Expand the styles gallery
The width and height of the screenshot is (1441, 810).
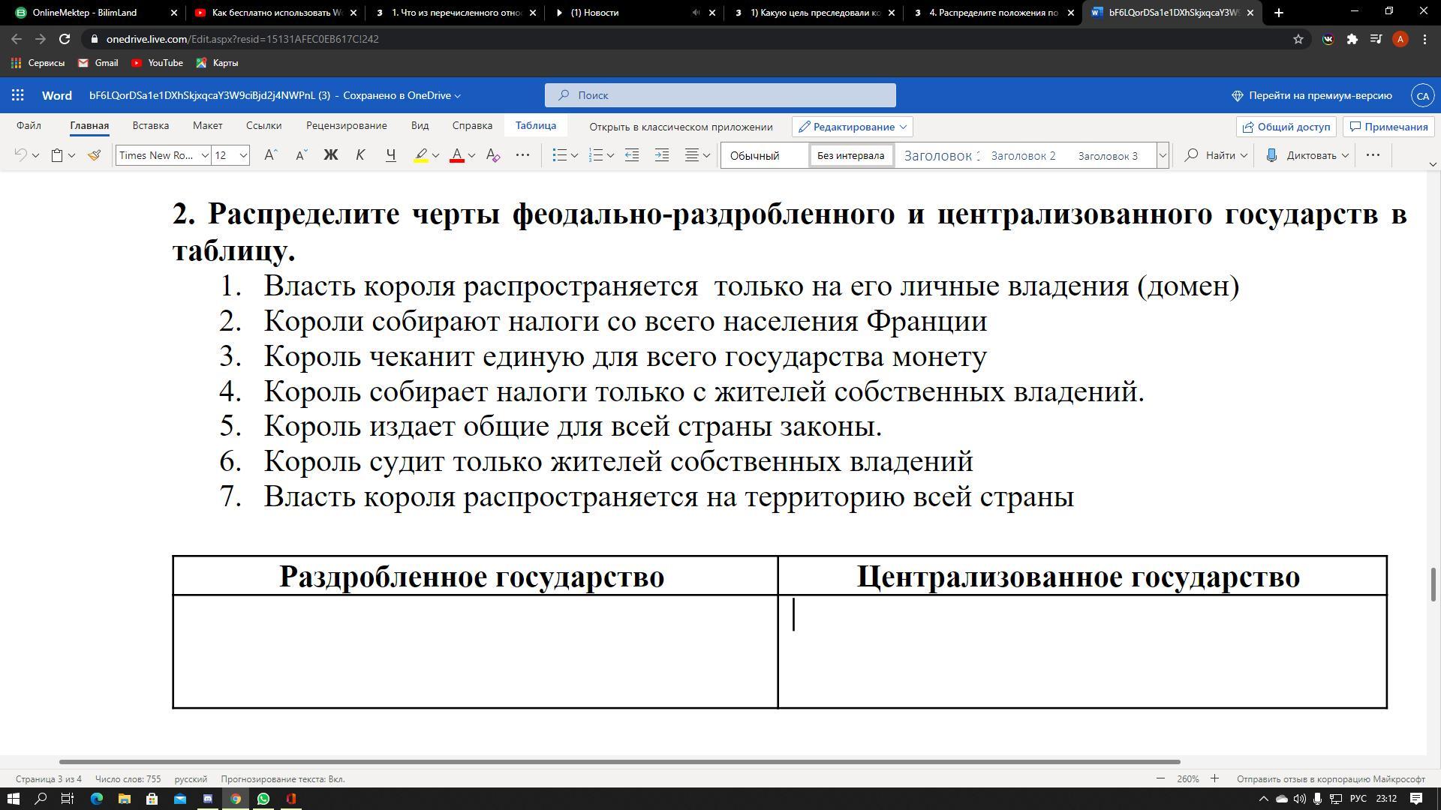[1163, 155]
